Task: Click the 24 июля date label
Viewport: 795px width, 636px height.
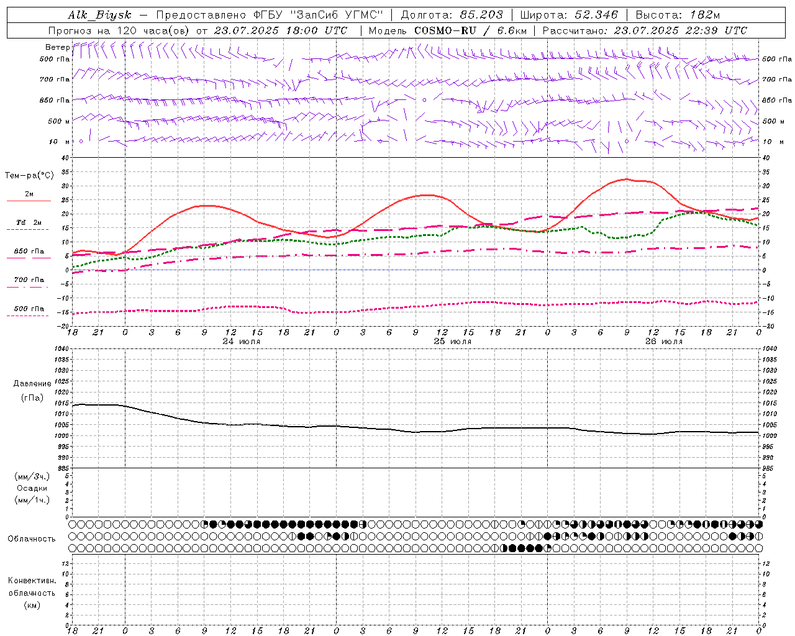Action: point(242,342)
